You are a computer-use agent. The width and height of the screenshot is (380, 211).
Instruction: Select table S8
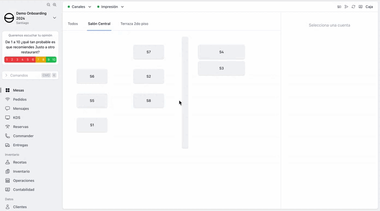tap(149, 101)
